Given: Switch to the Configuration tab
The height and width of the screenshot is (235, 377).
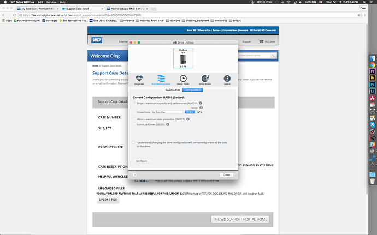Looking at the screenshot, I should [x=192, y=90].
